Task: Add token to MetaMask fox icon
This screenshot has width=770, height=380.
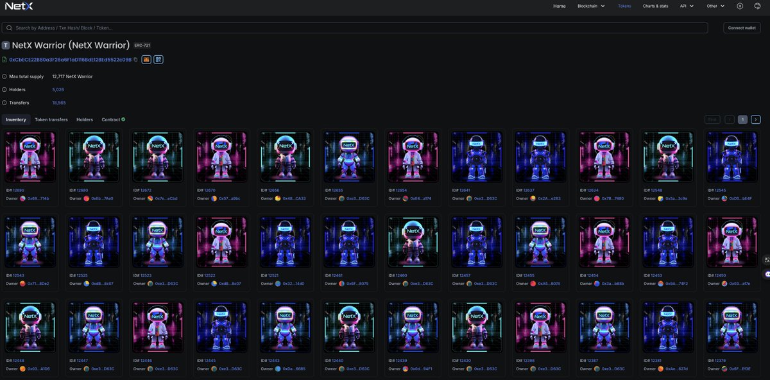Action: [146, 60]
